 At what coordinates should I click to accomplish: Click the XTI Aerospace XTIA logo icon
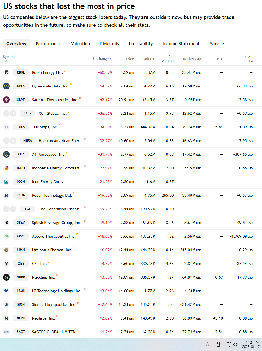click(x=6, y=154)
